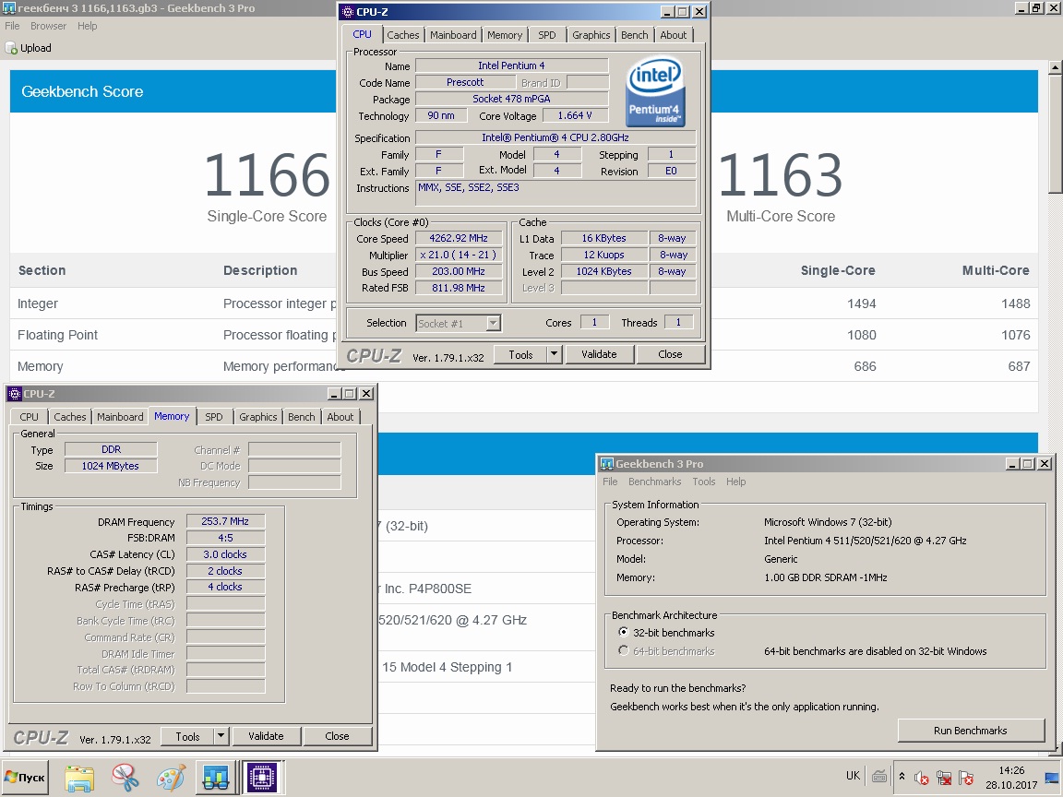1063x797 pixels.
Task: Click the FSB:DRAM 4:5 value
Action: pos(225,538)
